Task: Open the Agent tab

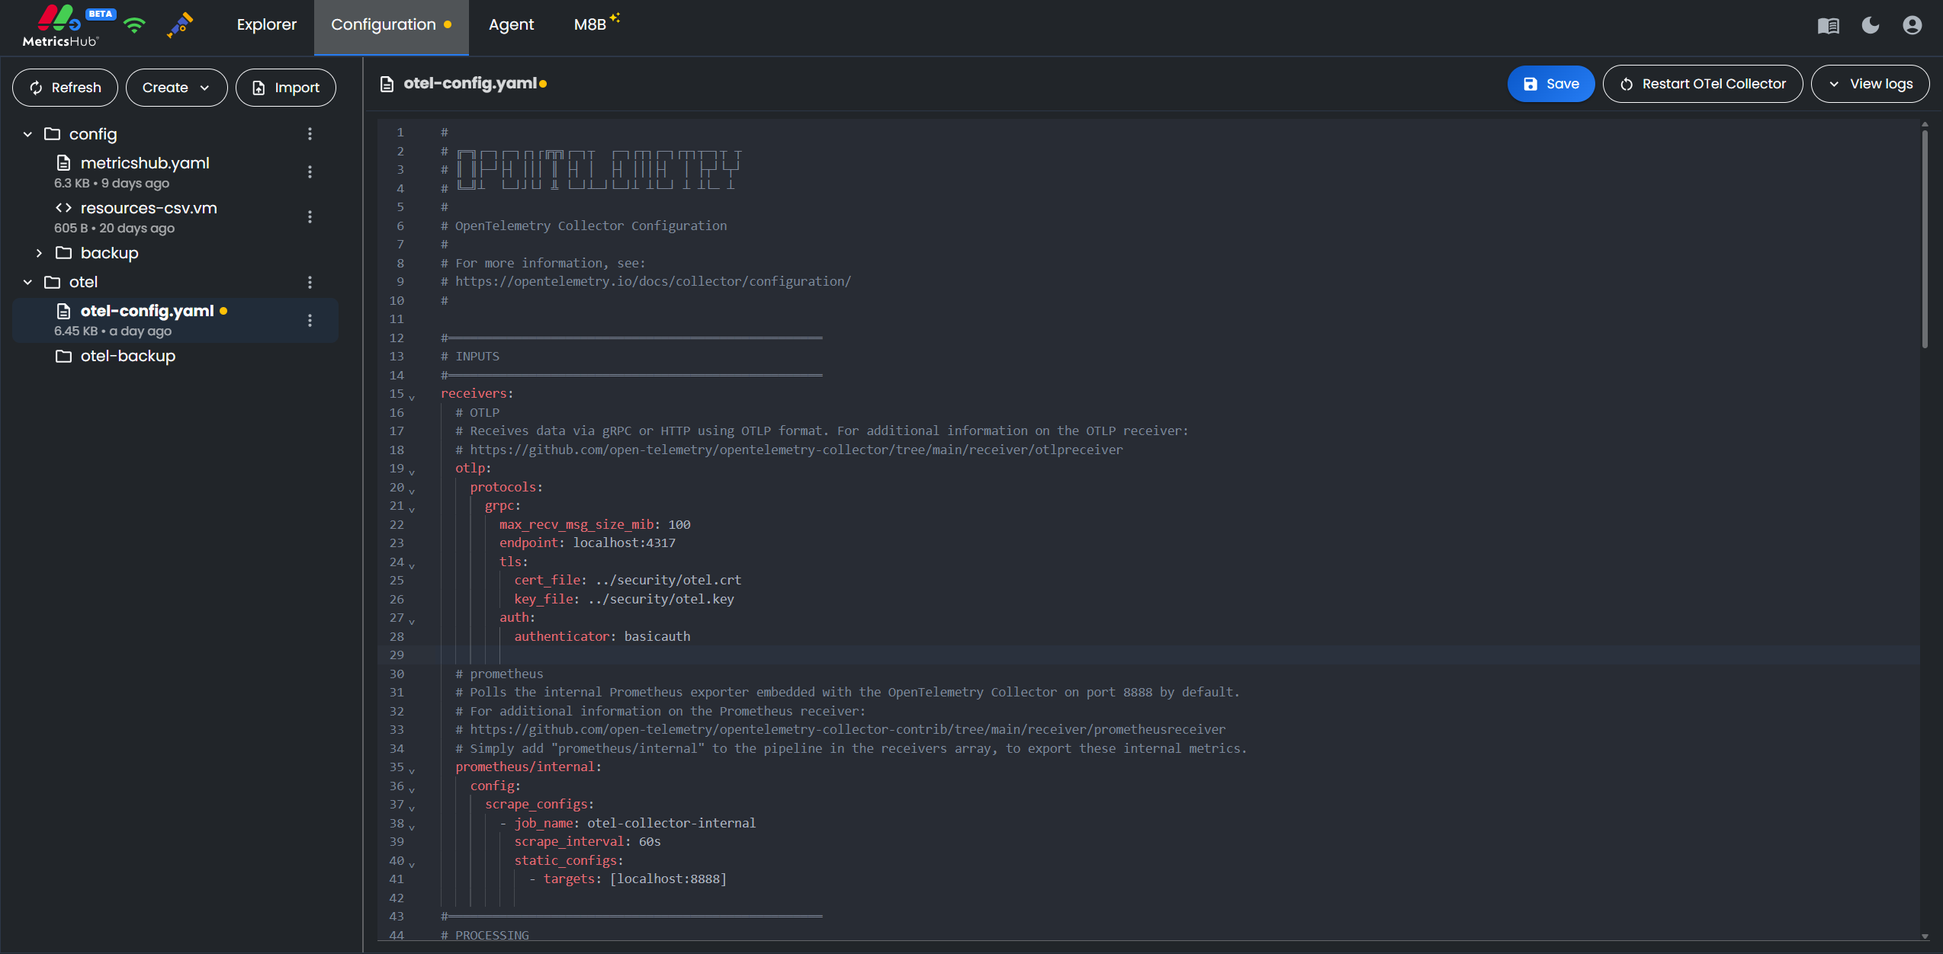Action: pos(512,24)
